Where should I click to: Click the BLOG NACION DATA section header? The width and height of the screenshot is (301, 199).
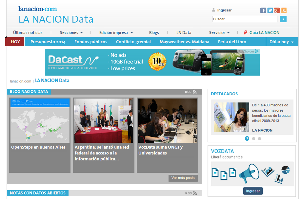coord(29,92)
